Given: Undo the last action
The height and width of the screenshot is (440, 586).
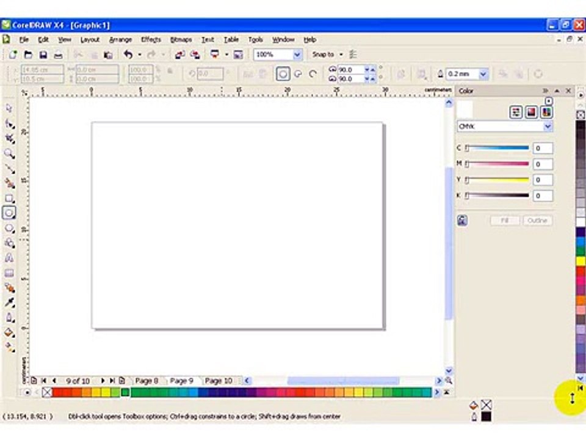Looking at the screenshot, I should (x=128, y=54).
